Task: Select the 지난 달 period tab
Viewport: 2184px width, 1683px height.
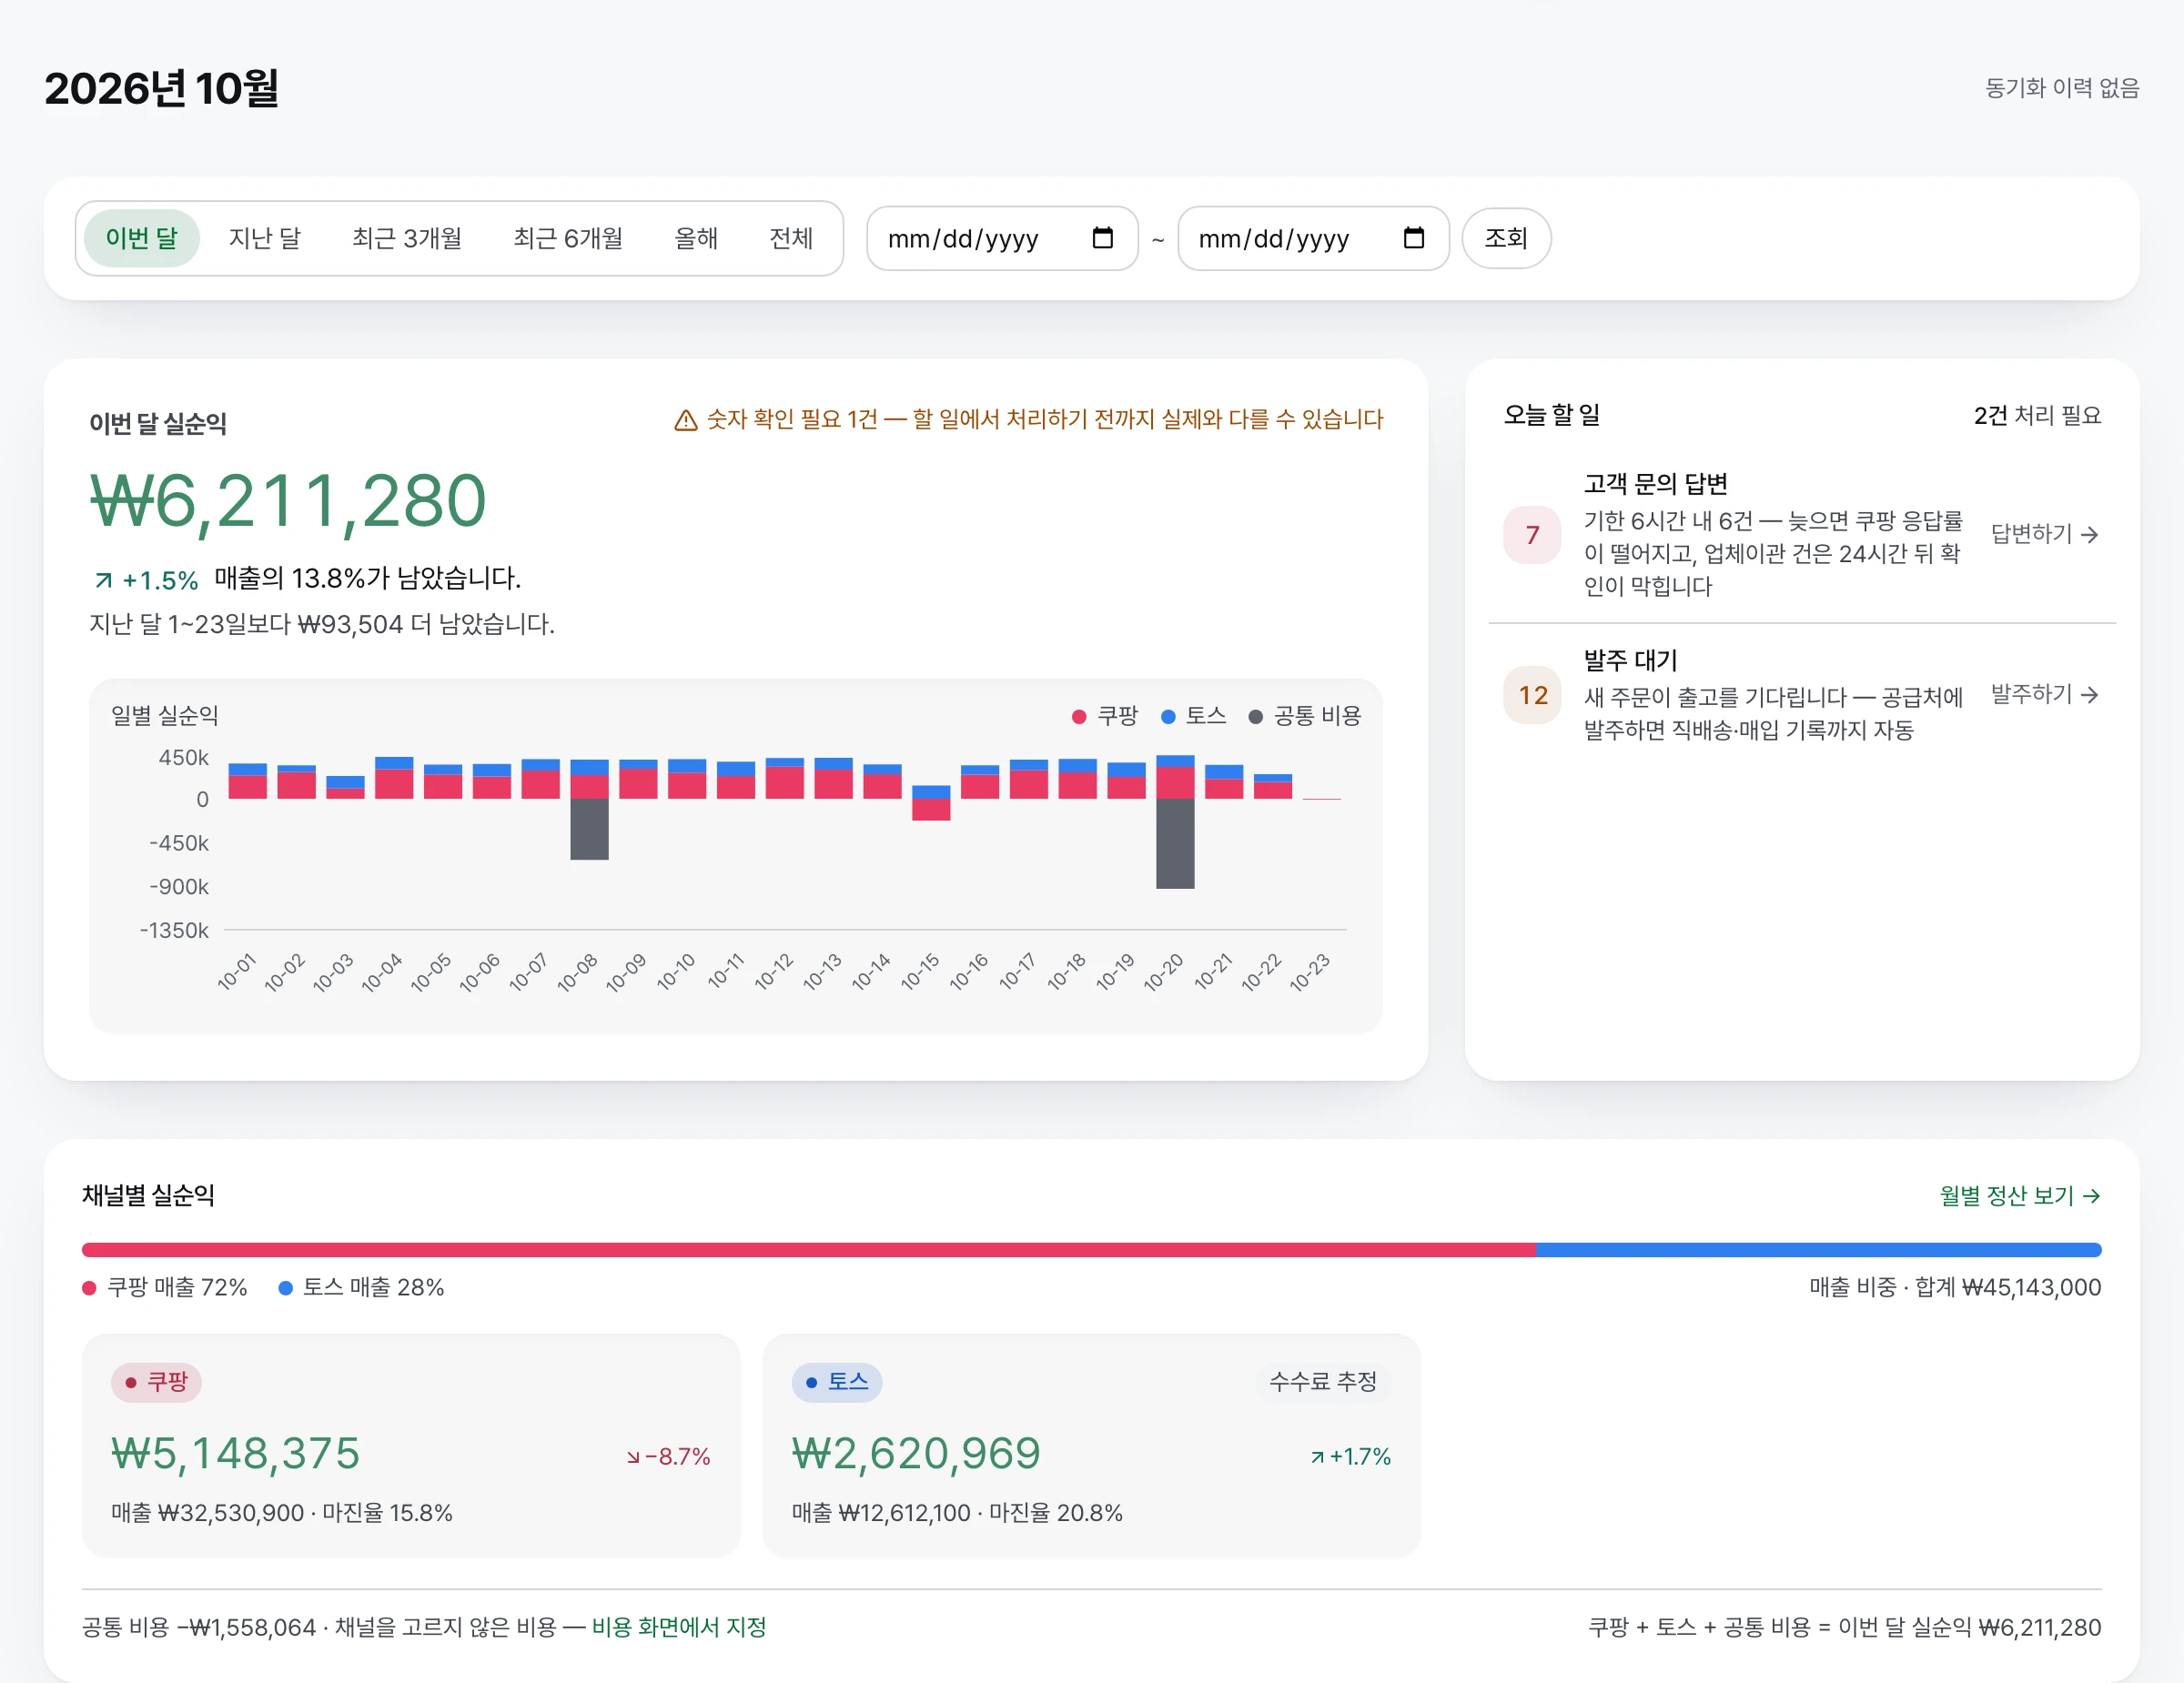Action: [x=265, y=237]
